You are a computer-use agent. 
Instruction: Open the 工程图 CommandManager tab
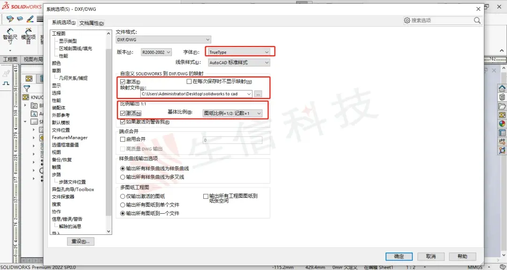point(10,60)
